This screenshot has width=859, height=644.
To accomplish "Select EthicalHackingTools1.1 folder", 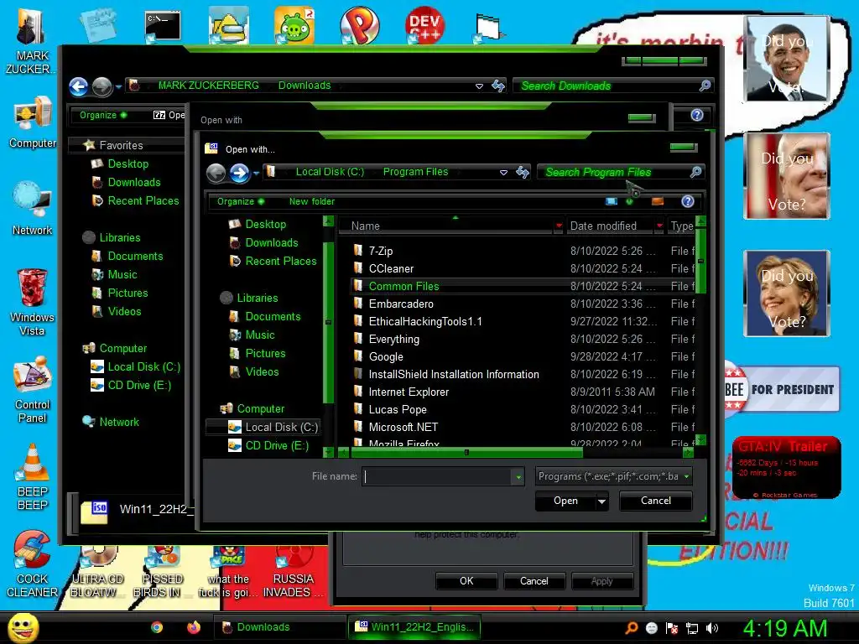I will (x=425, y=321).
